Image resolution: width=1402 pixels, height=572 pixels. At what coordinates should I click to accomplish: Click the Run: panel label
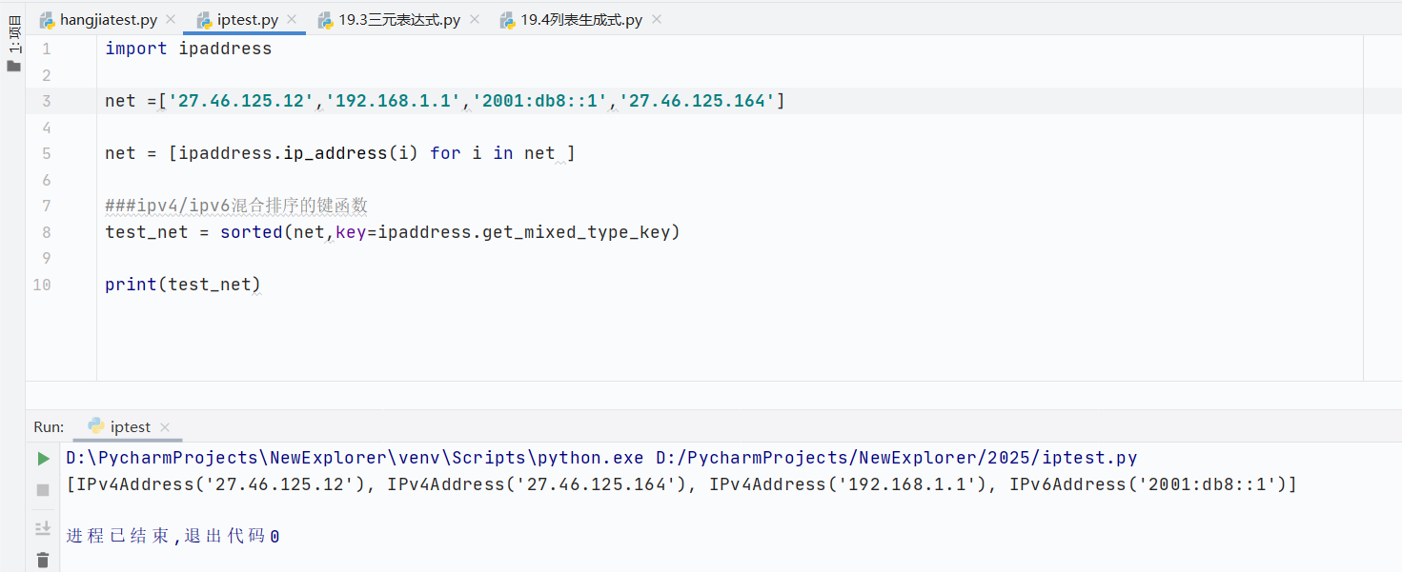point(49,427)
